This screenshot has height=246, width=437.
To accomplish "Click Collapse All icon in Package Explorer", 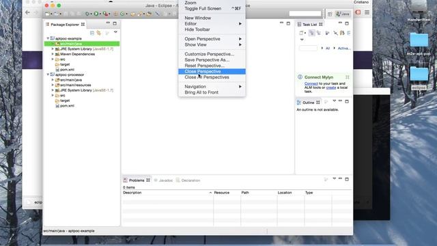I will coord(92,33).
